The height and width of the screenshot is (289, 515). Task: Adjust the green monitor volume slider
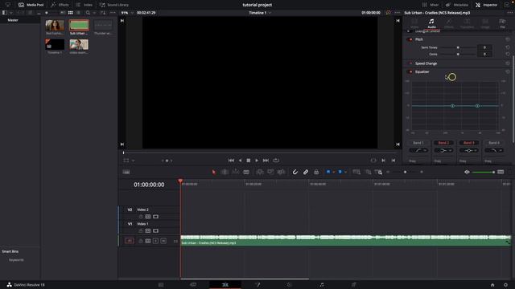point(483,172)
